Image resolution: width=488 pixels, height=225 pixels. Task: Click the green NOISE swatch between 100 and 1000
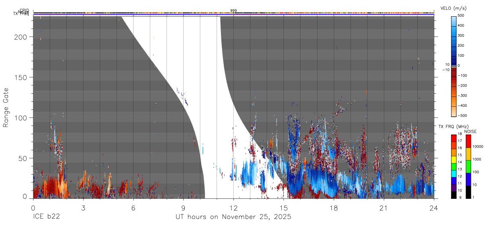click(x=468, y=167)
